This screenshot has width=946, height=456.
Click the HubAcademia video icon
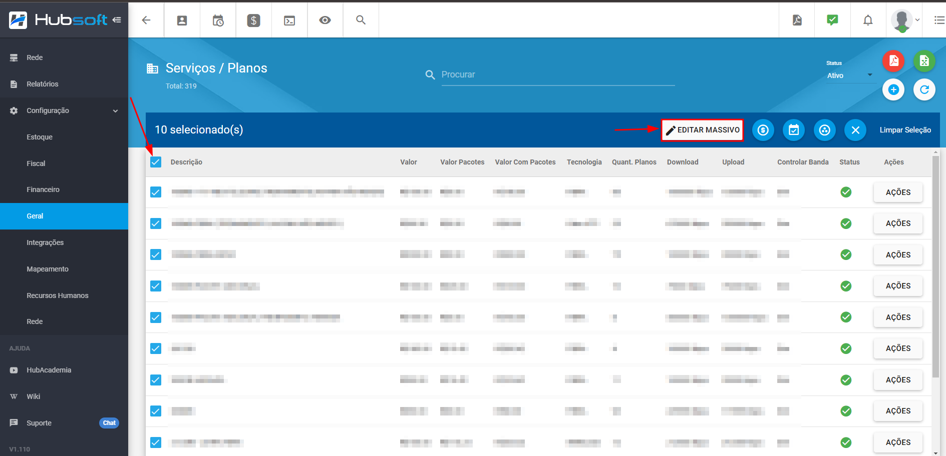[14, 370]
